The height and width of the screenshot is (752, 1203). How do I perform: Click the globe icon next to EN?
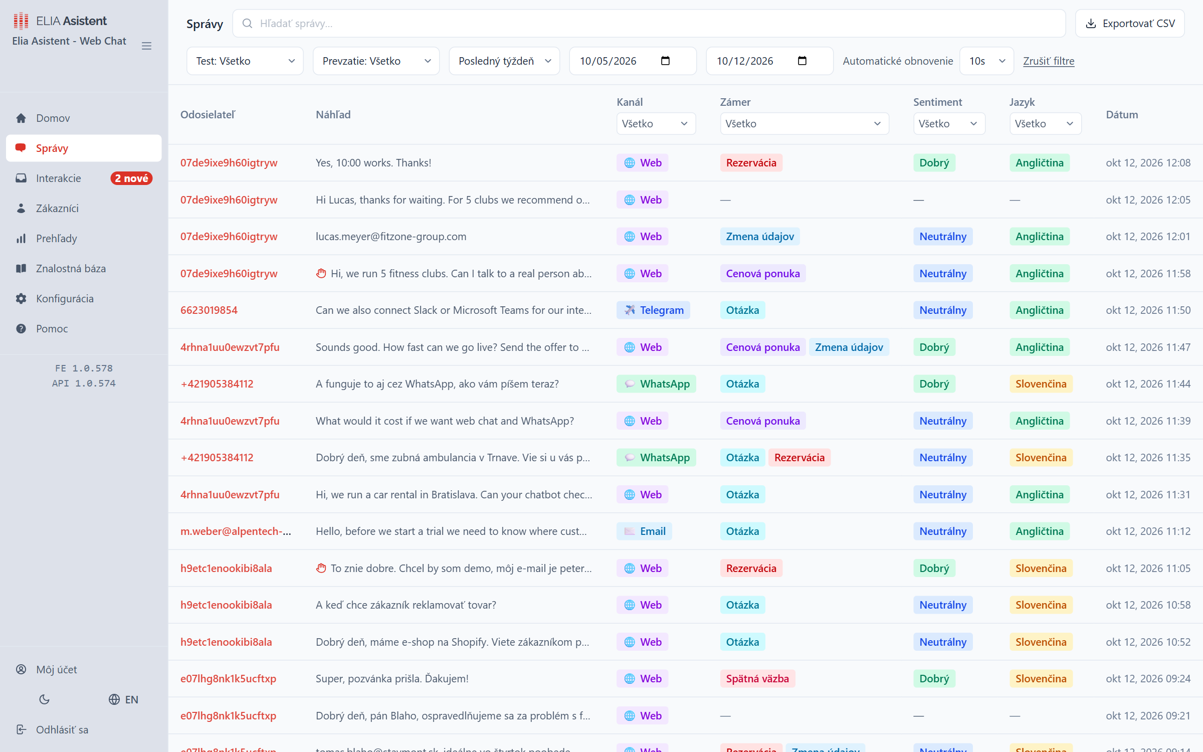point(114,700)
